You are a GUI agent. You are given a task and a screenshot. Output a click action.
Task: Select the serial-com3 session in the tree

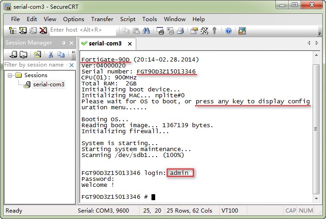[x=49, y=84]
